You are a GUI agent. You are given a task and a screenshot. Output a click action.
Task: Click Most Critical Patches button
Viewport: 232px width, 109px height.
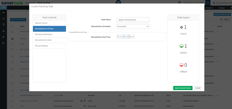18,20
